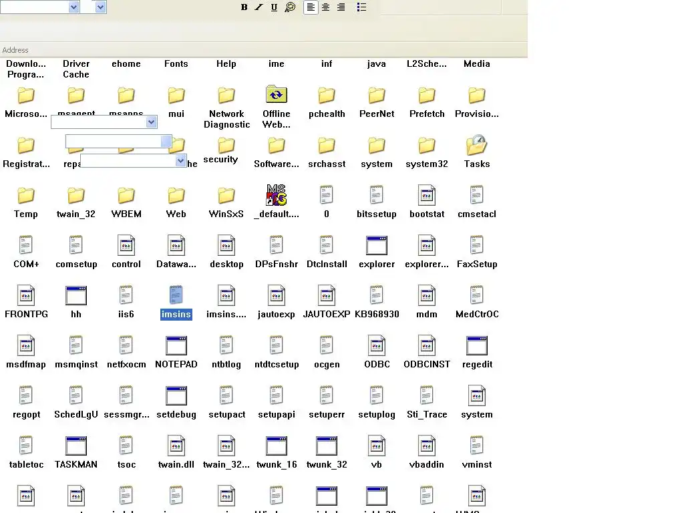Select the twain_32 folder icon
Image resolution: width=684 pixels, height=513 pixels.
point(76,196)
